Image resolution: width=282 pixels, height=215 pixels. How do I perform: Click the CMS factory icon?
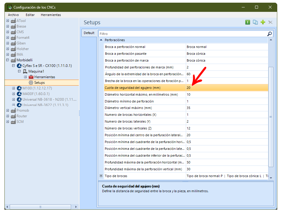click(x=13, y=32)
